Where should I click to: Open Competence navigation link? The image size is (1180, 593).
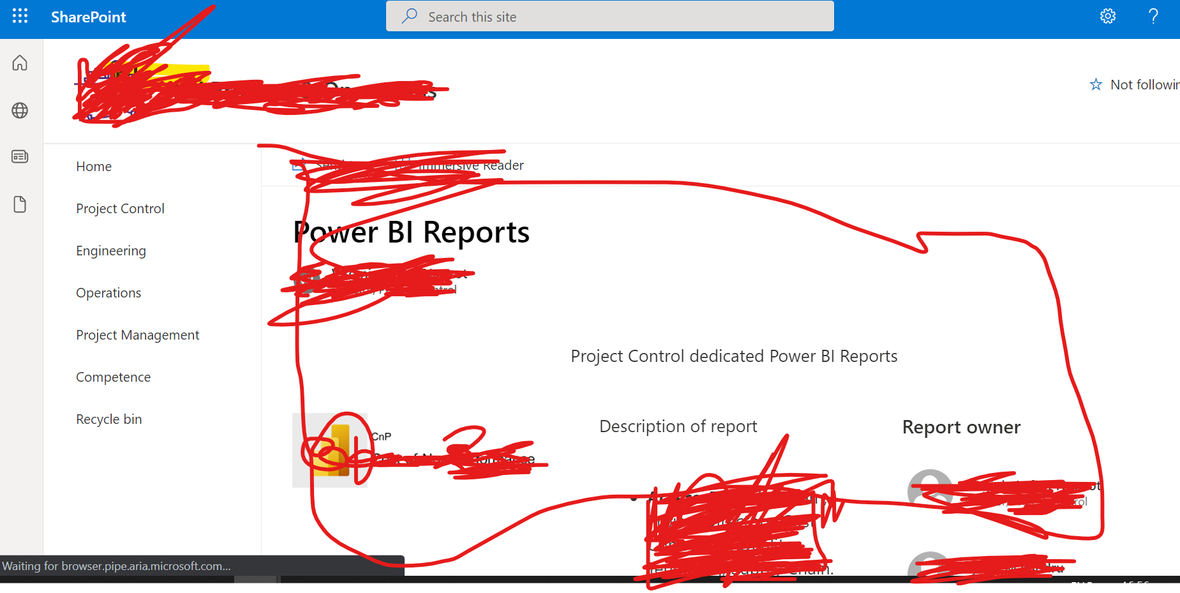click(113, 377)
